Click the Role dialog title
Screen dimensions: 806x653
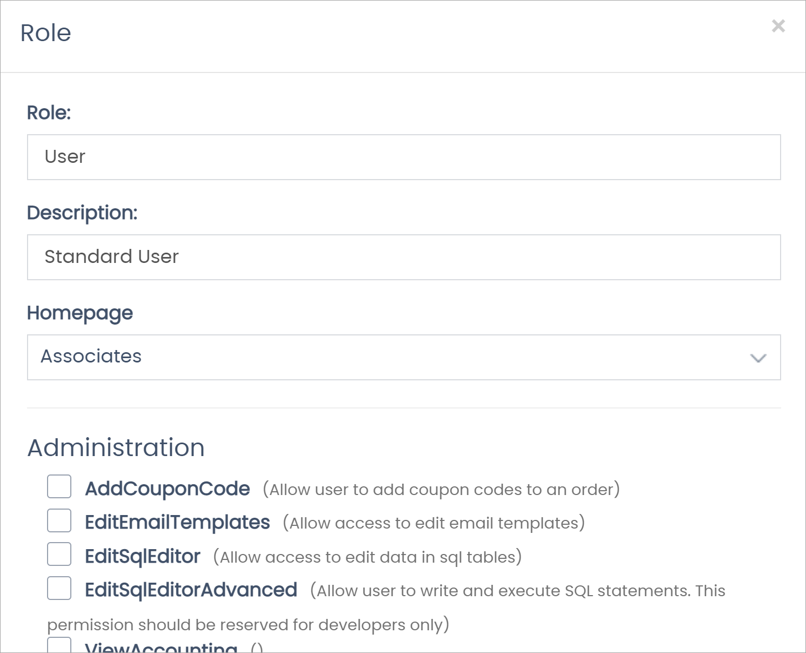coord(45,33)
